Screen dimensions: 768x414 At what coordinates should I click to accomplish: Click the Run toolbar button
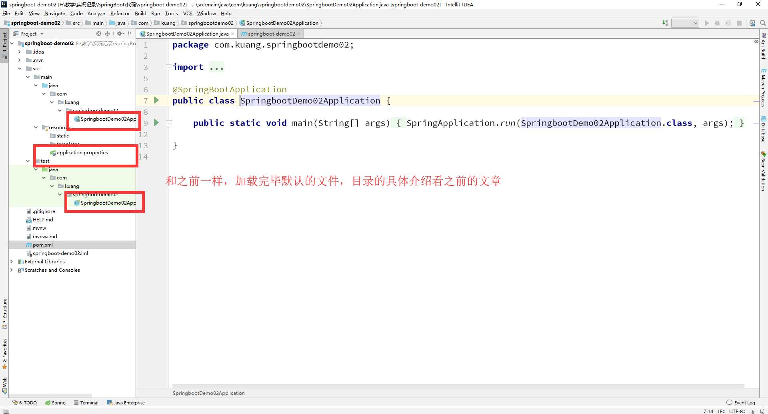pos(707,23)
